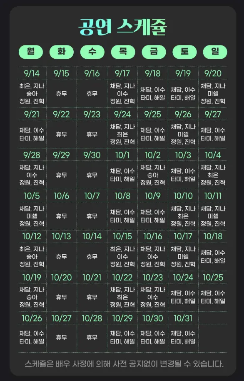Screen dimensions: 244x381
Task: Click the 10/19 date label
Action: coord(32,277)
